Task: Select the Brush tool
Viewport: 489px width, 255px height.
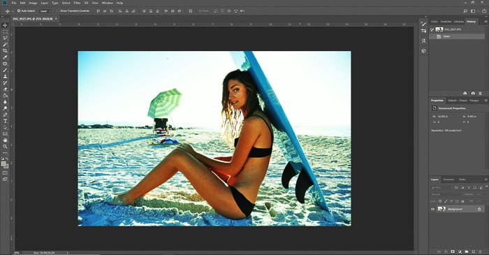Action: (x=5, y=70)
